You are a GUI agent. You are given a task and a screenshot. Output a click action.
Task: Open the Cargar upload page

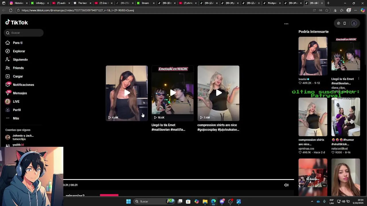(18, 76)
